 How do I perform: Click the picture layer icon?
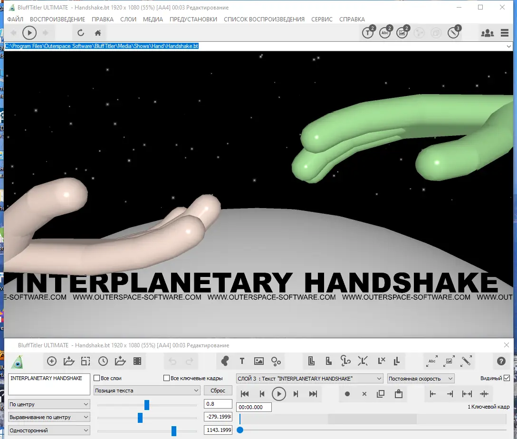click(x=259, y=362)
